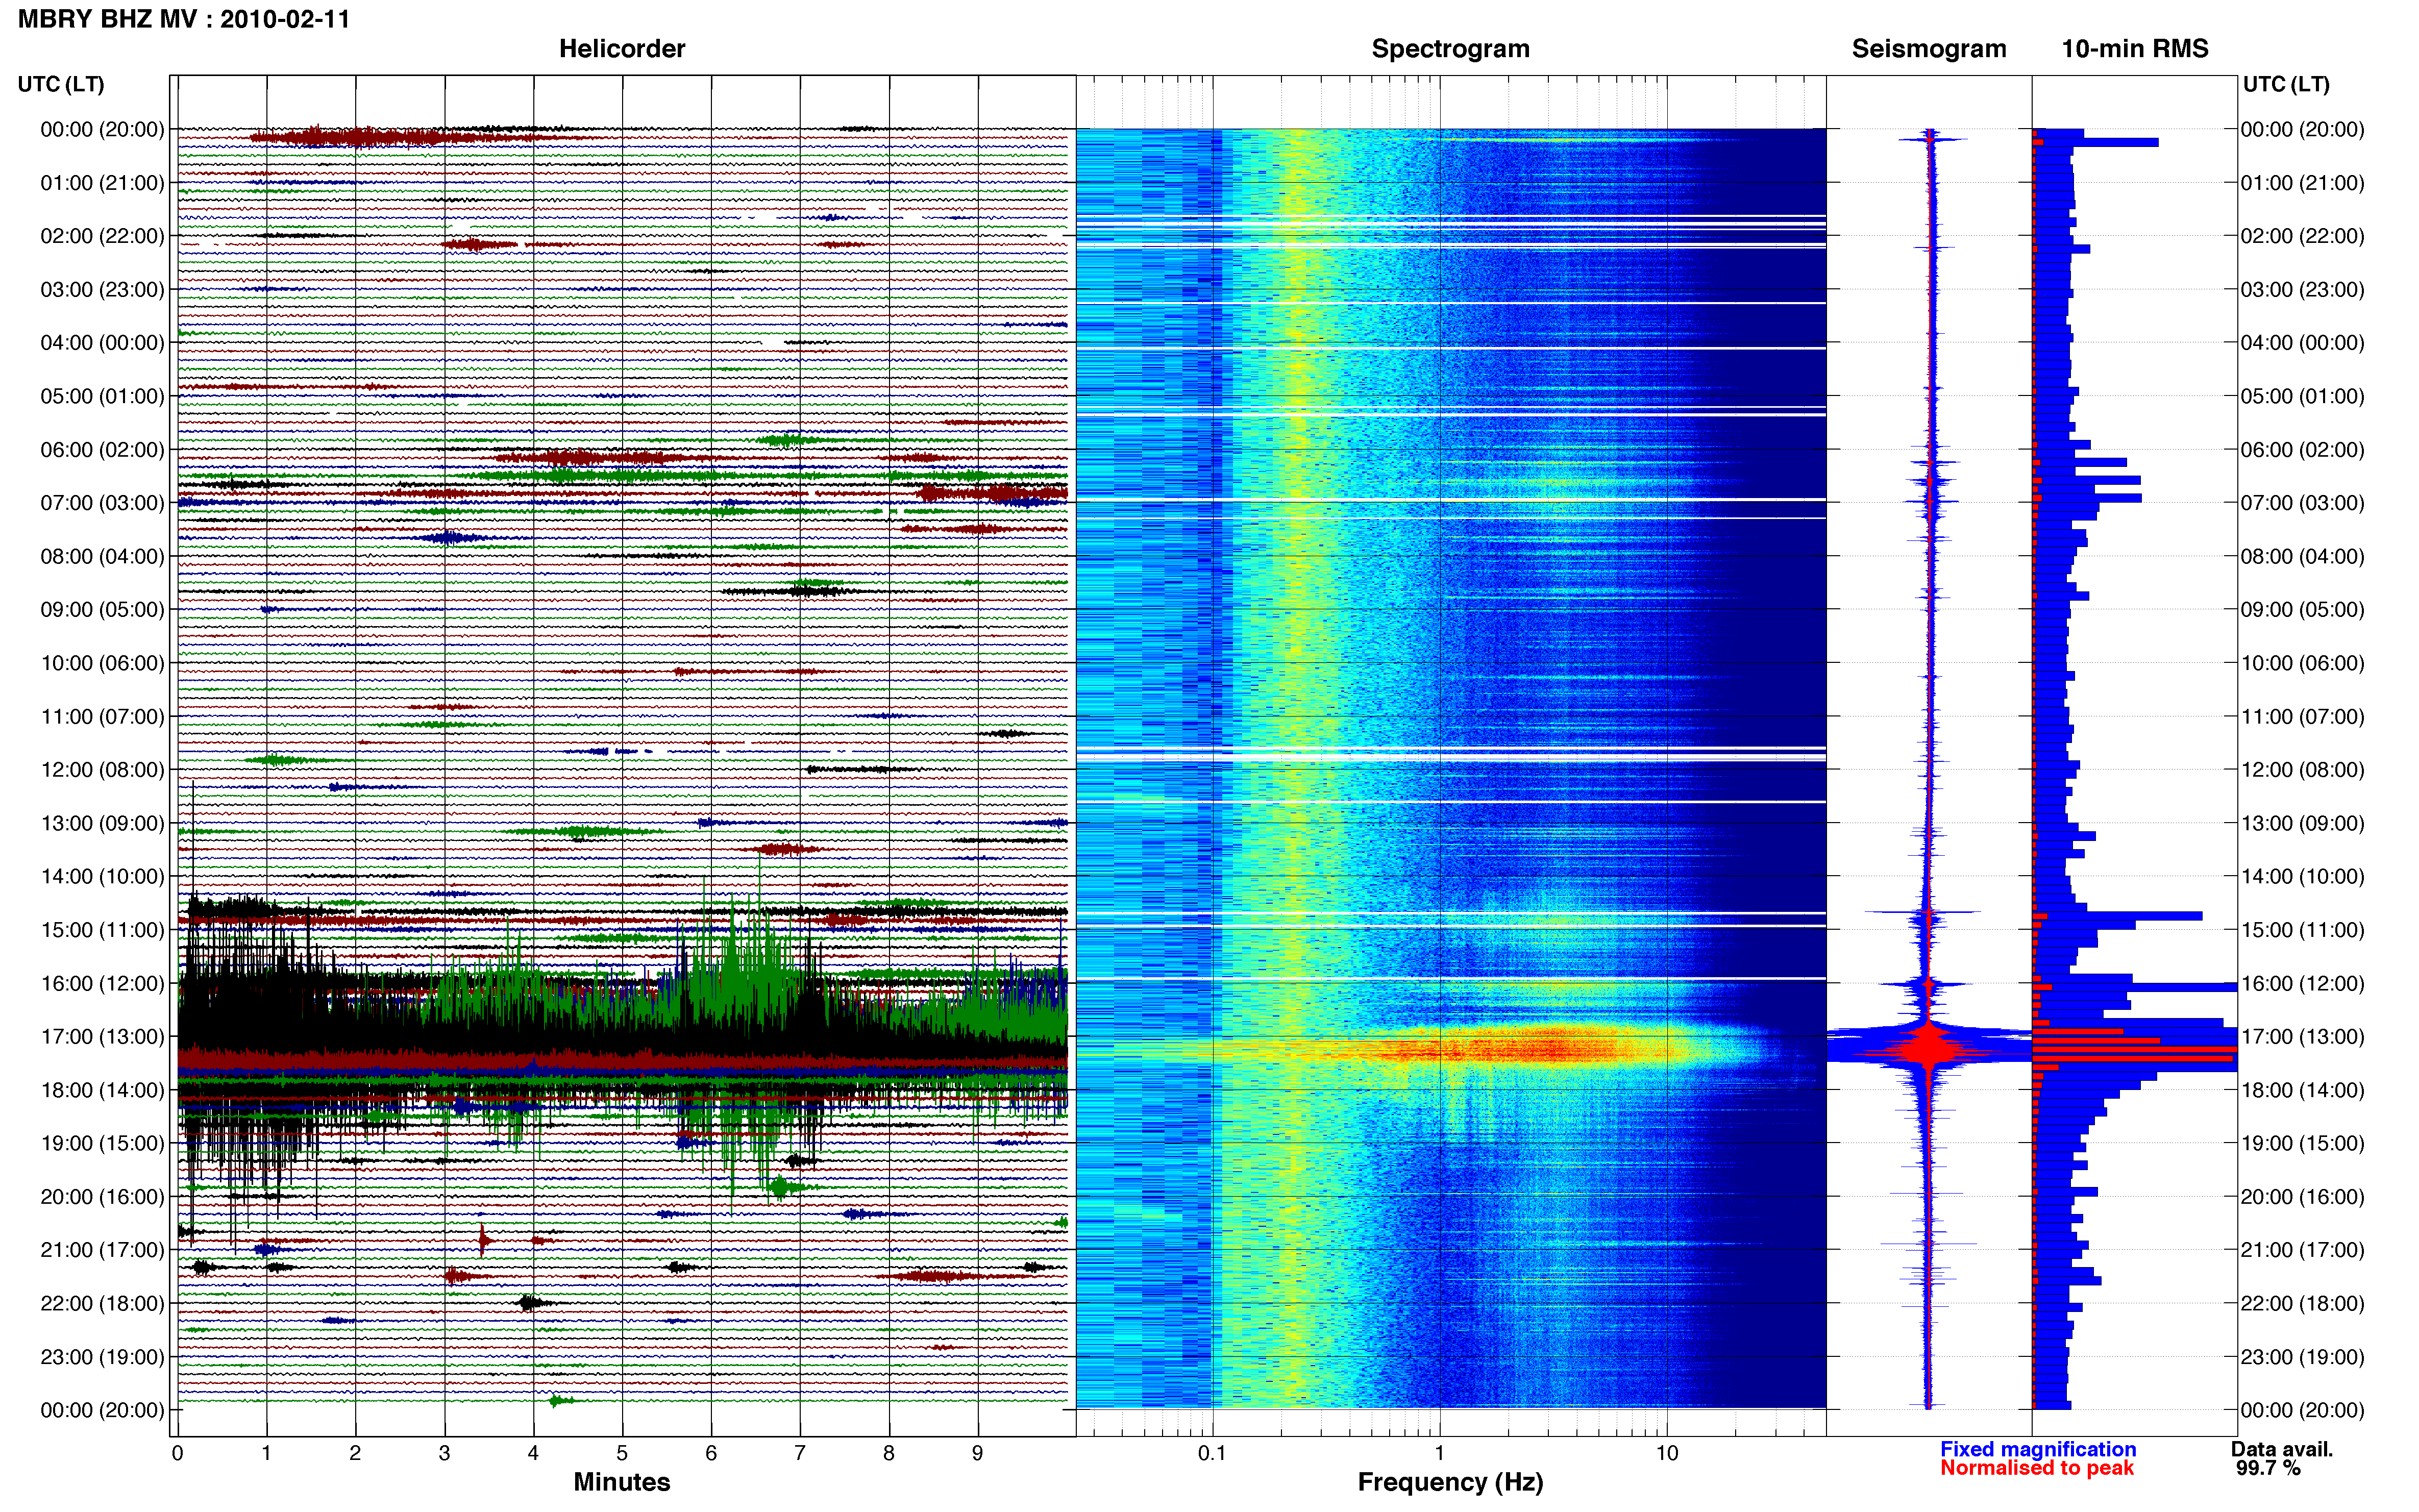Click '18:00 (14:00)' on the RMS panel time axis
This screenshot has width=2419, height=1512.
click(2303, 1091)
